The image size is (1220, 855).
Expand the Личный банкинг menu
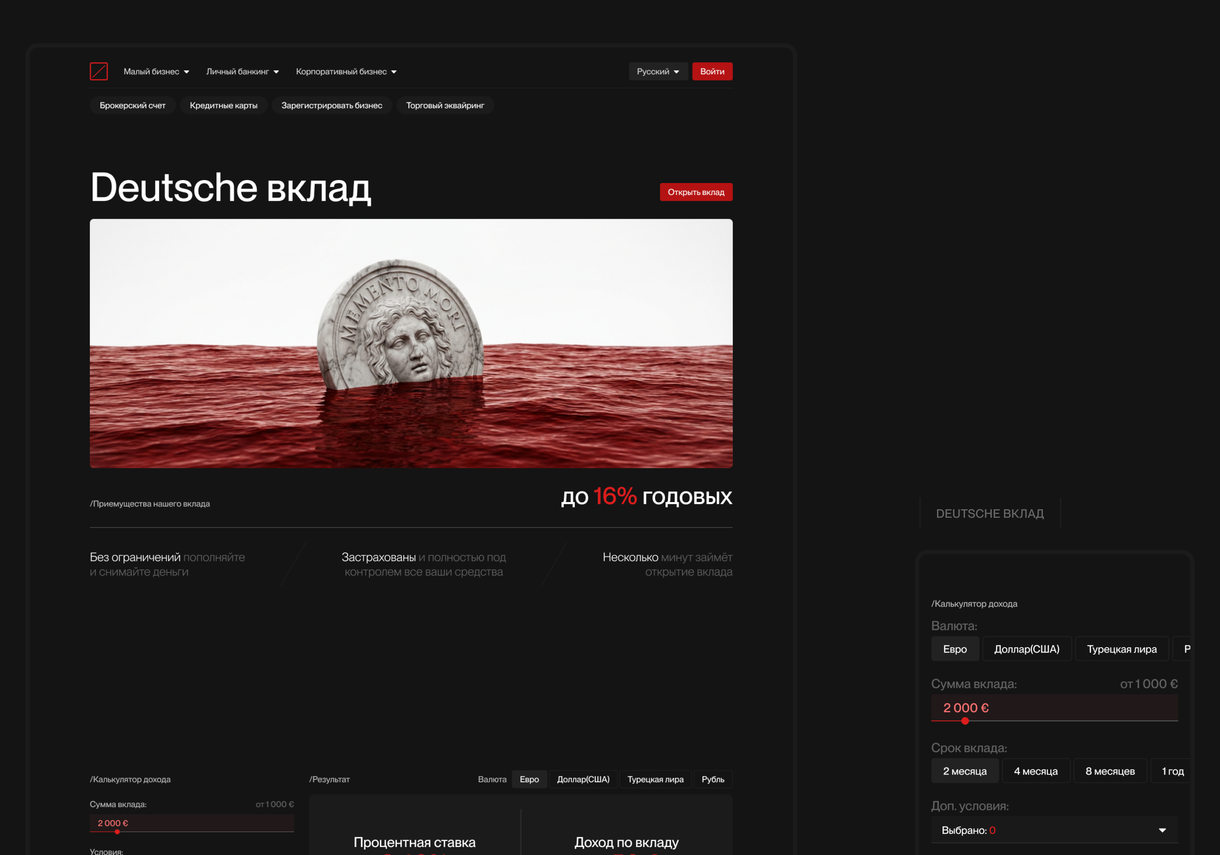coord(242,71)
